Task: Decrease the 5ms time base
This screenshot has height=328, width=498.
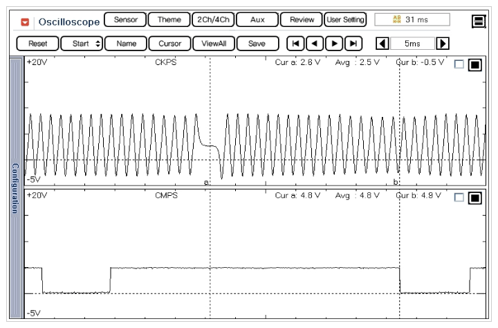Action: pyautogui.click(x=380, y=44)
